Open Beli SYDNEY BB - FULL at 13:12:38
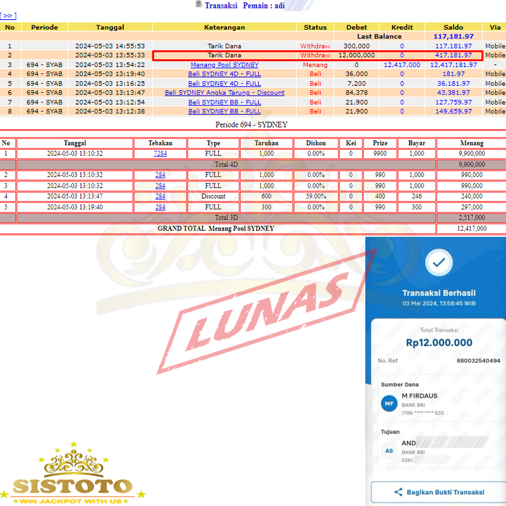Screen dimensions: 506x506 coord(224,111)
